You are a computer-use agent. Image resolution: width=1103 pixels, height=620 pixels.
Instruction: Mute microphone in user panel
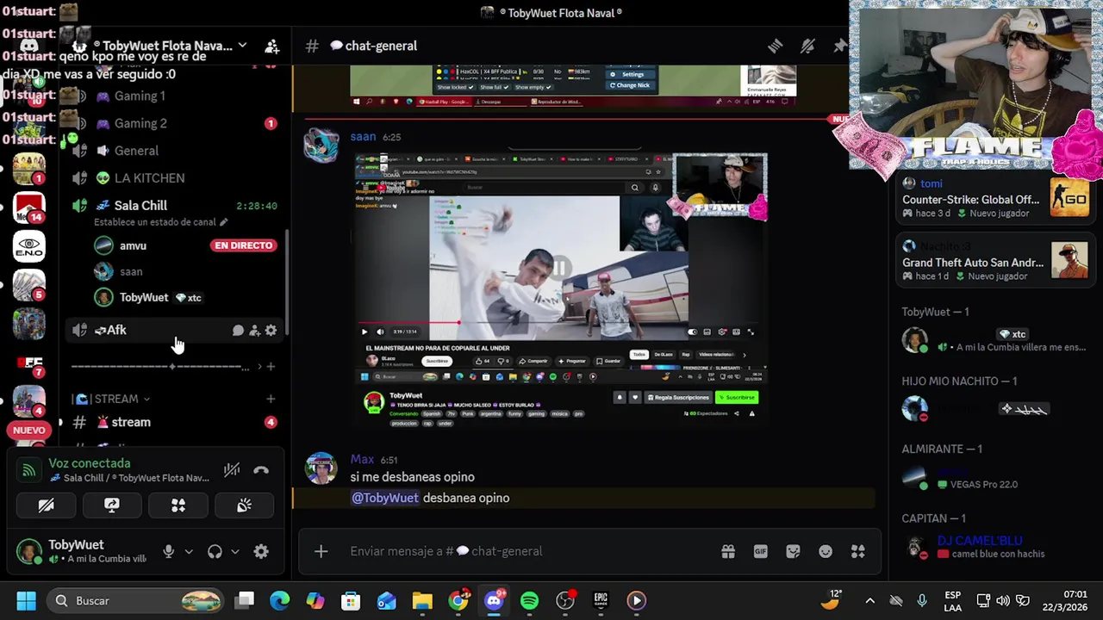click(x=169, y=552)
